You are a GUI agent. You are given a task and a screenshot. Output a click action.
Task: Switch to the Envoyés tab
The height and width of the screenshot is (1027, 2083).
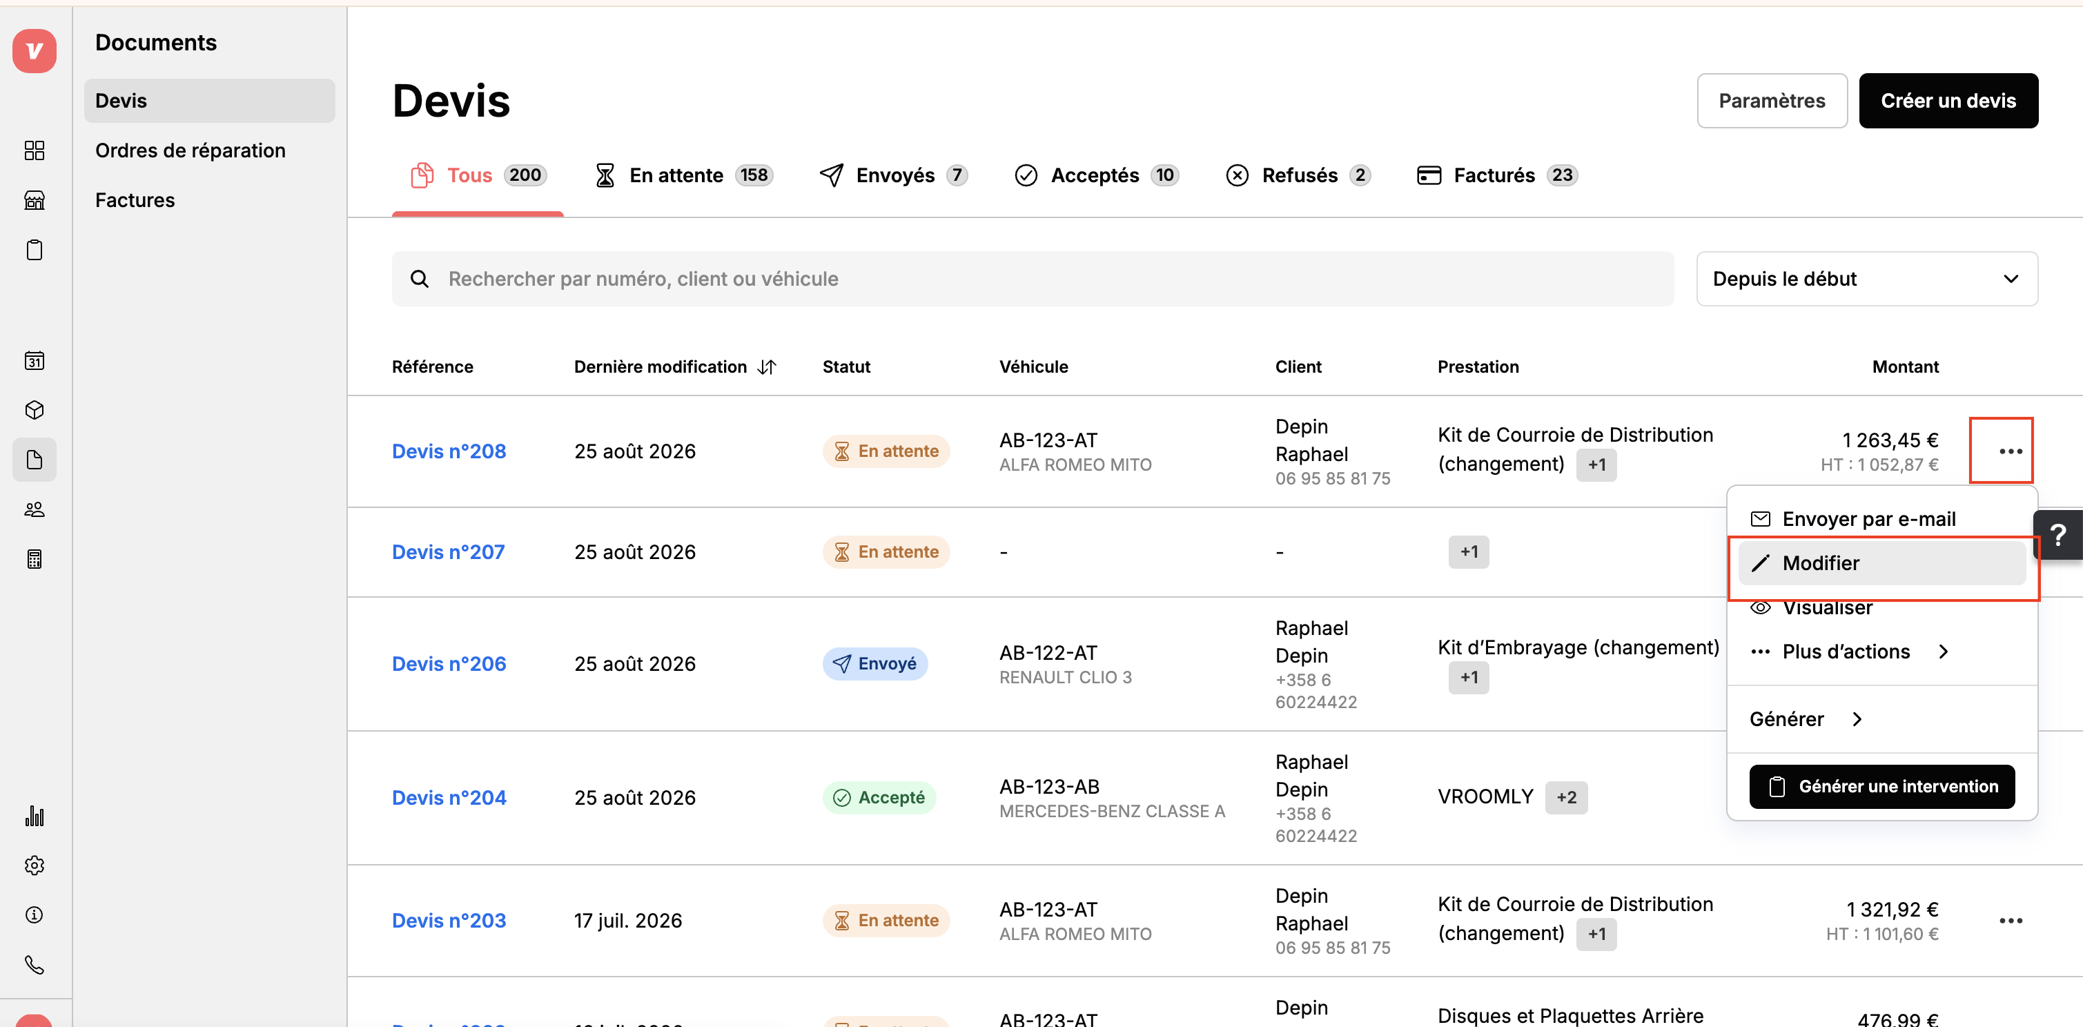tap(894, 175)
